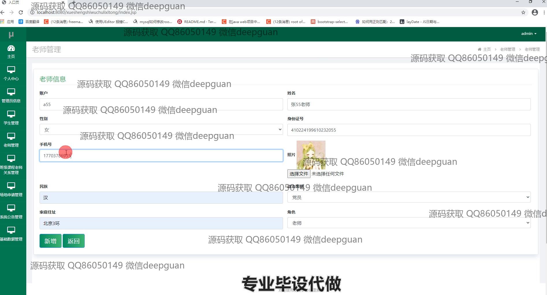The width and height of the screenshot is (547, 295).
Task: Expand the 角色 dropdown showing 老师
Action: click(409, 223)
